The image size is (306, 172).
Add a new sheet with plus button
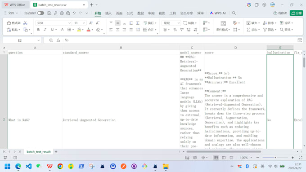click(56, 151)
